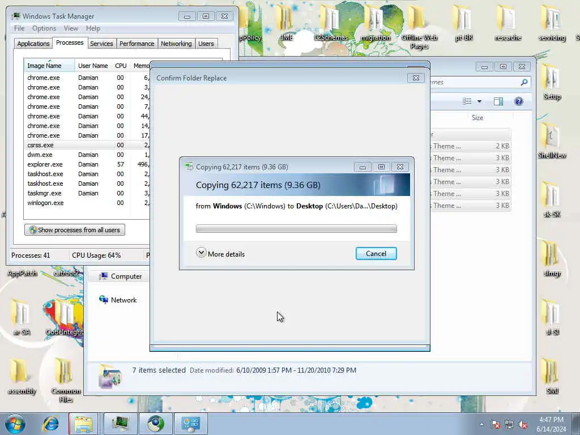The image size is (580, 435).
Task: Open the migration desktop folder
Action: click(x=375, y=22)
